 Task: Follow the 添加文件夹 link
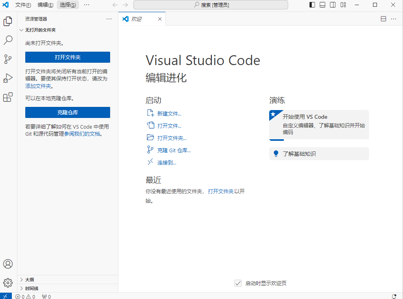38,86
